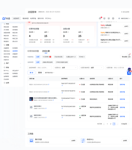Open the 处置状态 dropdown

(65, 68)
